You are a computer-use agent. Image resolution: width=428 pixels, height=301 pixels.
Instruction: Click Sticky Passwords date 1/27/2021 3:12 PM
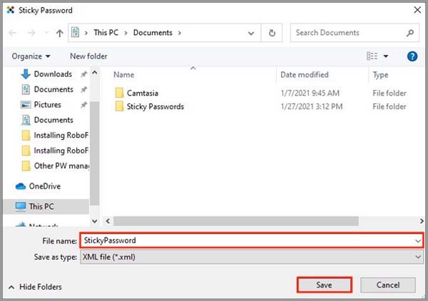click(312, 106)
